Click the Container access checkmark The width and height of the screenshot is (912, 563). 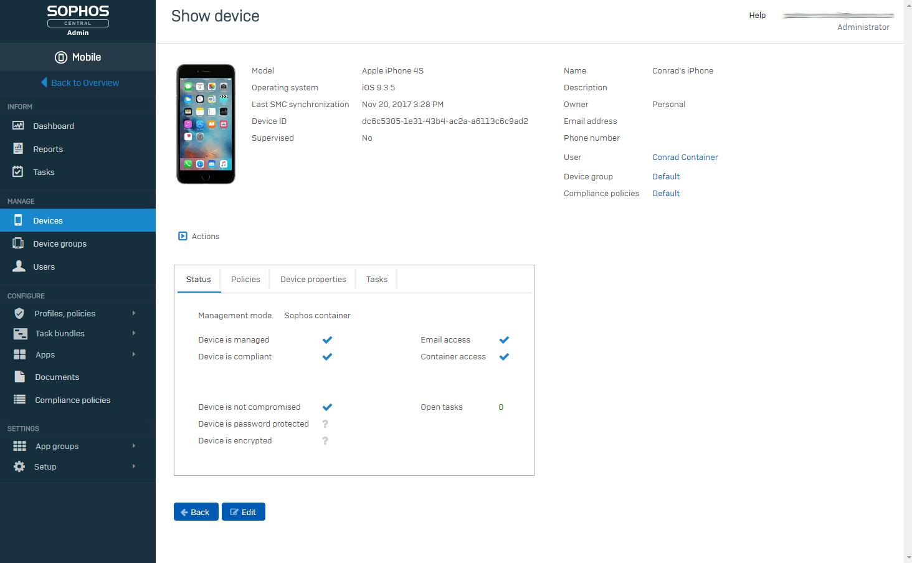pos(504,357)
